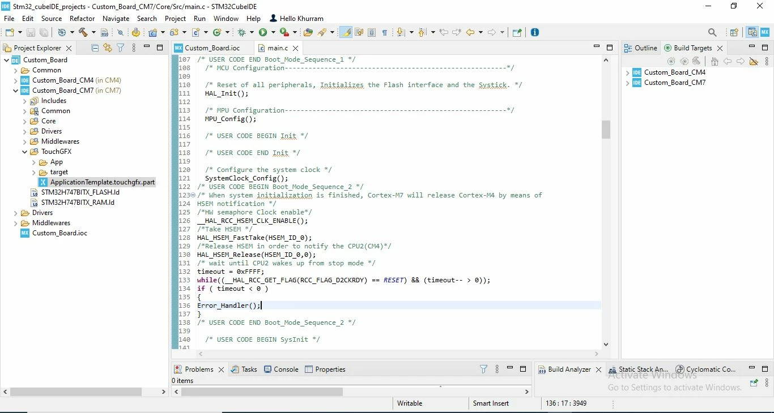
Task: Maximize the editor area
Action: 610,48
